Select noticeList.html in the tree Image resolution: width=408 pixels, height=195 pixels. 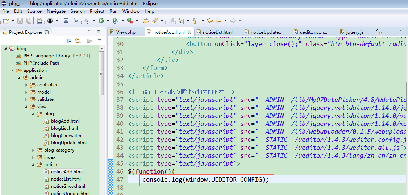[x=66, y=179]
